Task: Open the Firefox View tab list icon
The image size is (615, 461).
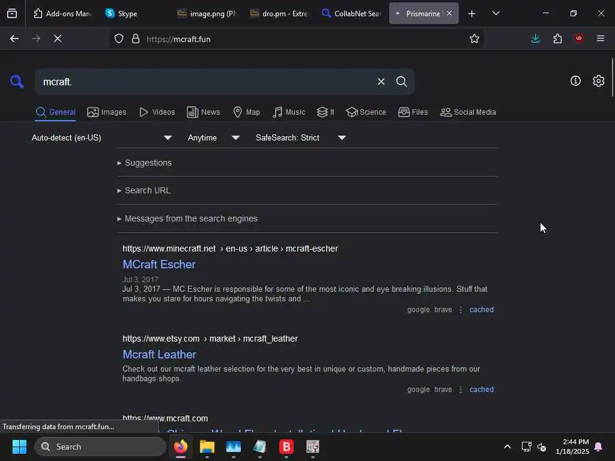Action: click(12, 14)
